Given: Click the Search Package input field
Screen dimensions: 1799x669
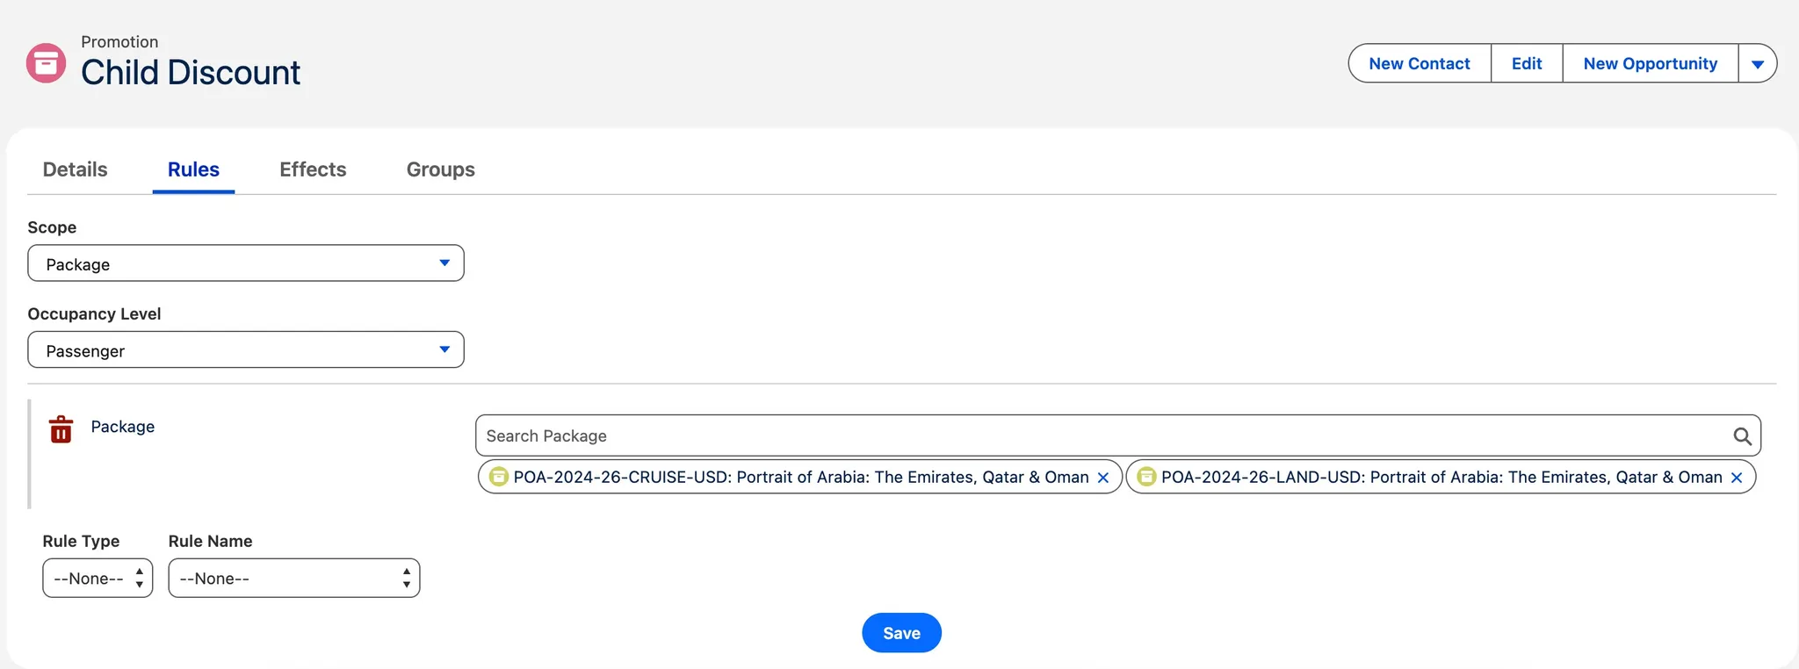Looking at the screenshot, I should 1098,436.
